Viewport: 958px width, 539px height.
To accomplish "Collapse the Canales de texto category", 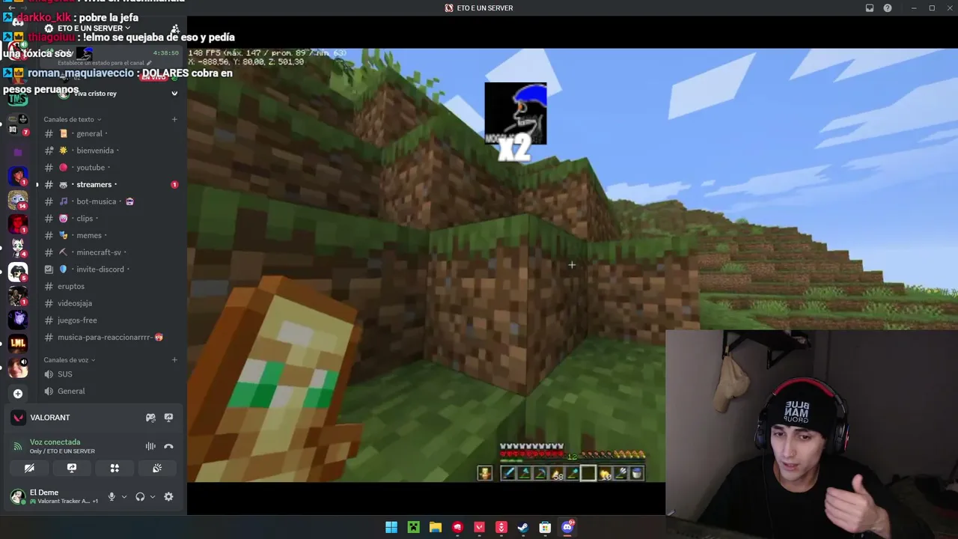I will (x=72, y=119).
